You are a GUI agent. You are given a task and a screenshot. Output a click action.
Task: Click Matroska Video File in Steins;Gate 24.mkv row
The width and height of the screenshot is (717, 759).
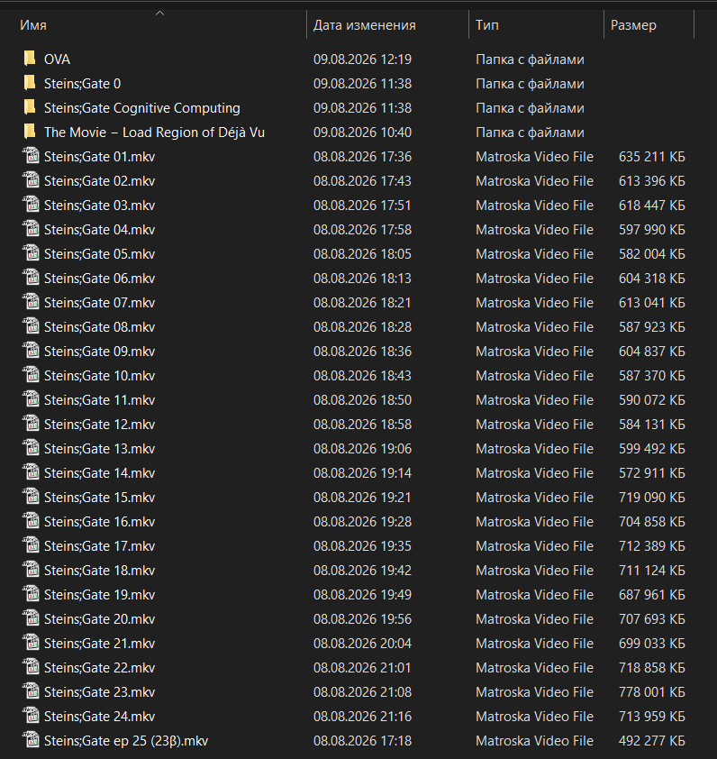click(534, 717)
